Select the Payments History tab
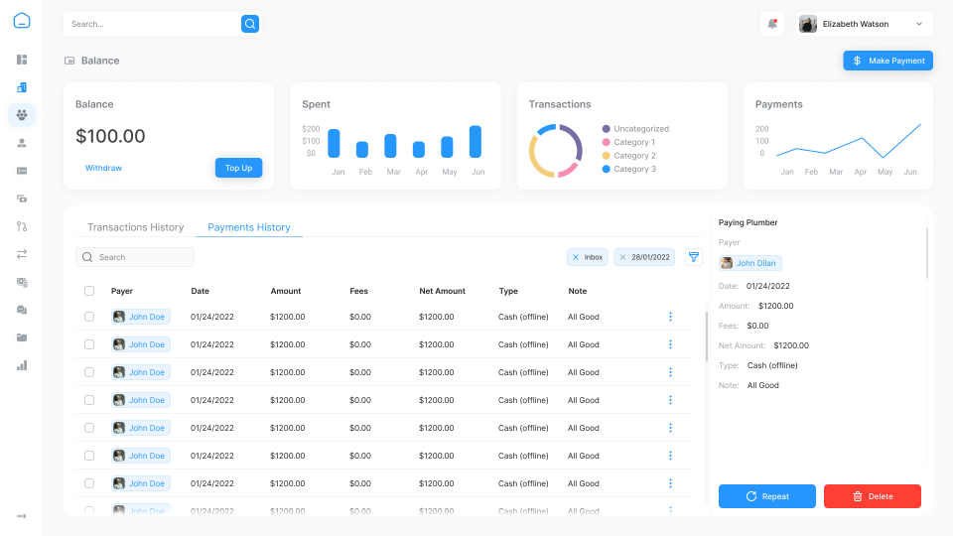The image size is (953, 536). click(x=249, y=227)
